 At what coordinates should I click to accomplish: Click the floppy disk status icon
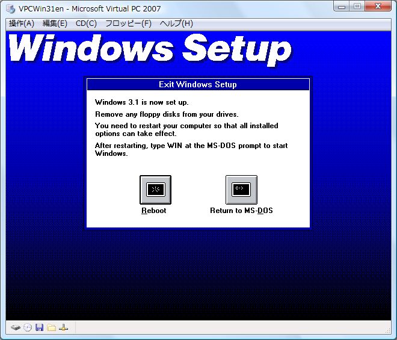point(40,327)
